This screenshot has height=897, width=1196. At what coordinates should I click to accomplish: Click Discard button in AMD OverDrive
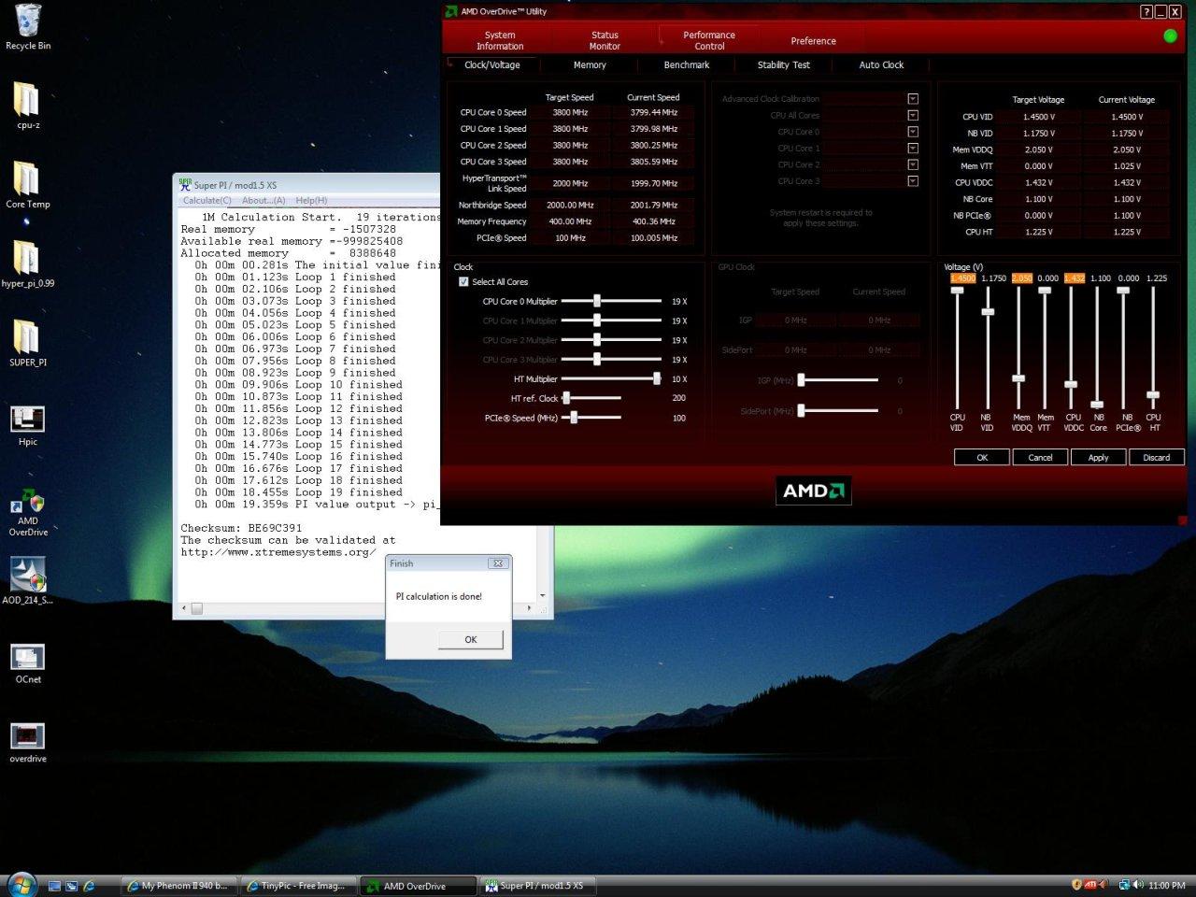1156,457
